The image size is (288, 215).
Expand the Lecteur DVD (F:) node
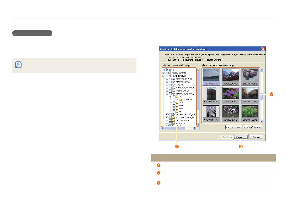[x=167, y=91]
